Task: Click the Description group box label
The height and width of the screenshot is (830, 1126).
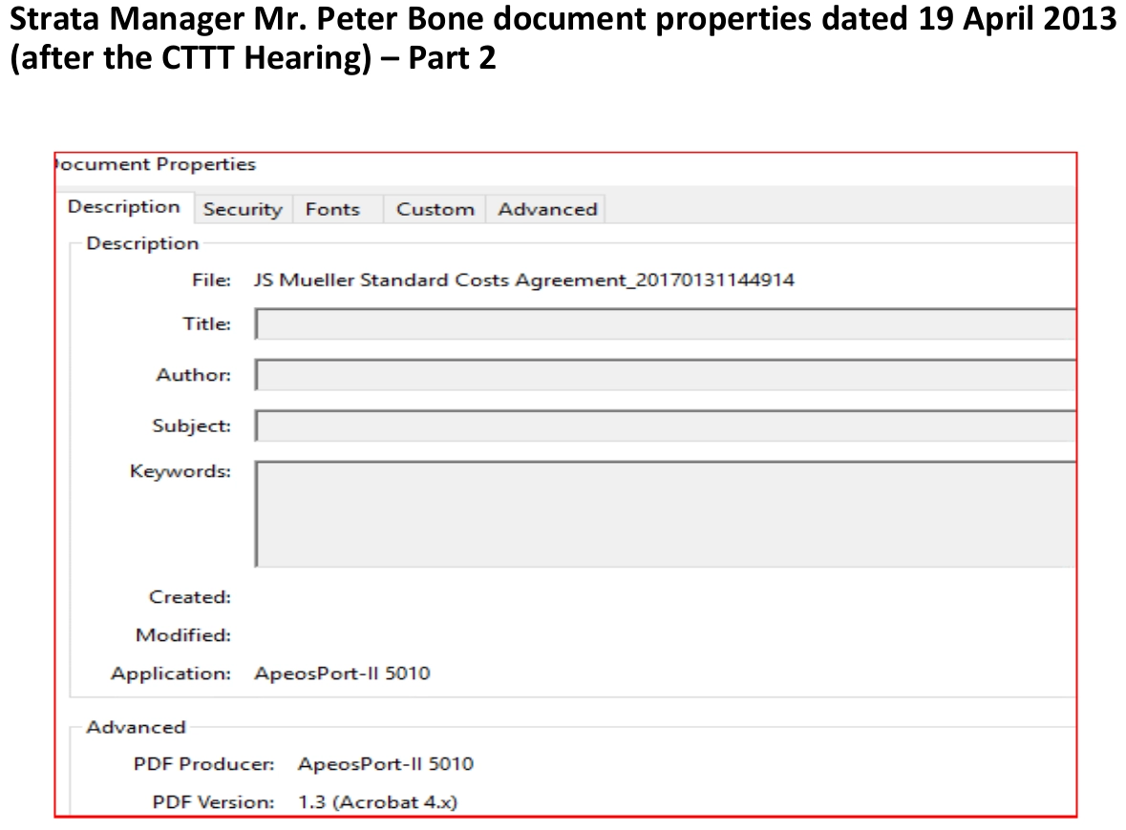Action: coord(142,243)
